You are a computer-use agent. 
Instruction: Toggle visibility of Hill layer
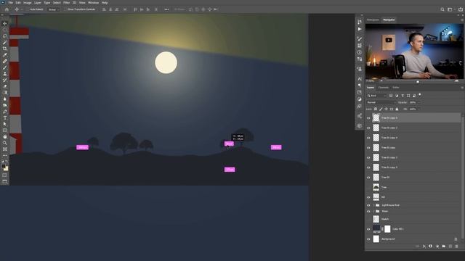[x=368, y=197]
